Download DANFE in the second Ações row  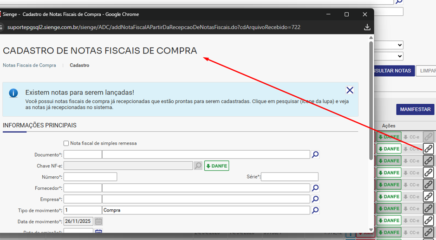389,149
